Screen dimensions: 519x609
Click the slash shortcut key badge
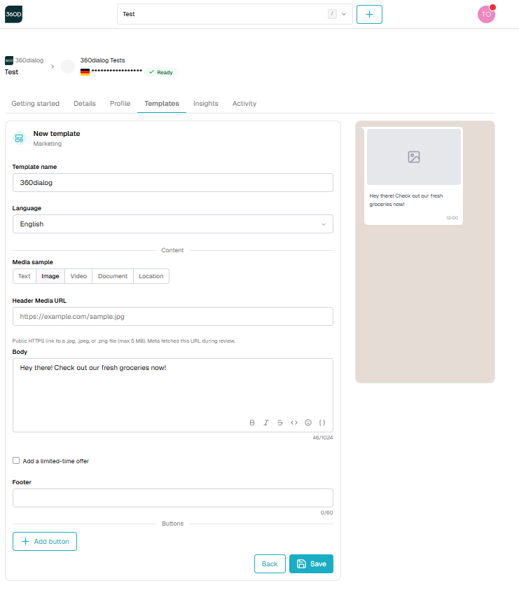[332, 14]
